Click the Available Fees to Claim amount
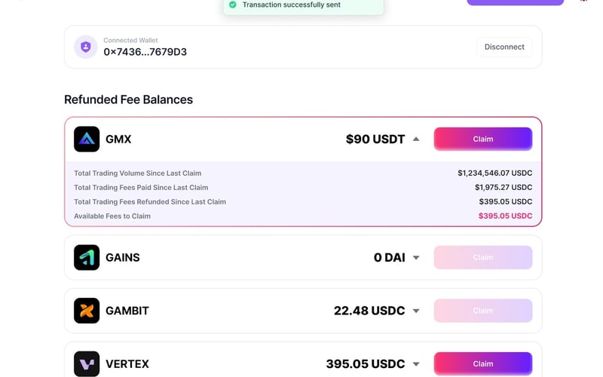 click(x=505, y=216)
